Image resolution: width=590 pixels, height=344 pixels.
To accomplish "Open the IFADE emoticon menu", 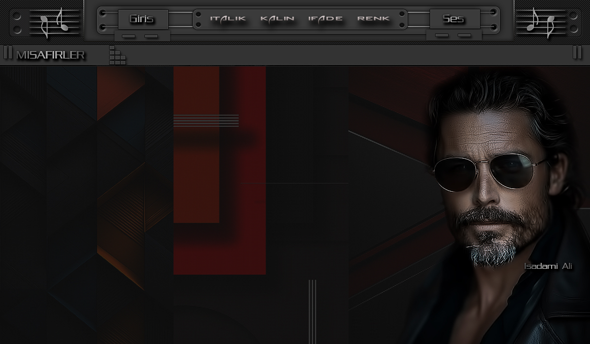I will (x=325, y=19).
